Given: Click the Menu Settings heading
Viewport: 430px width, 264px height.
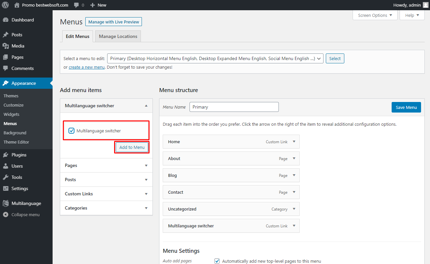Looking at the screenshot, I should point(181,251).
